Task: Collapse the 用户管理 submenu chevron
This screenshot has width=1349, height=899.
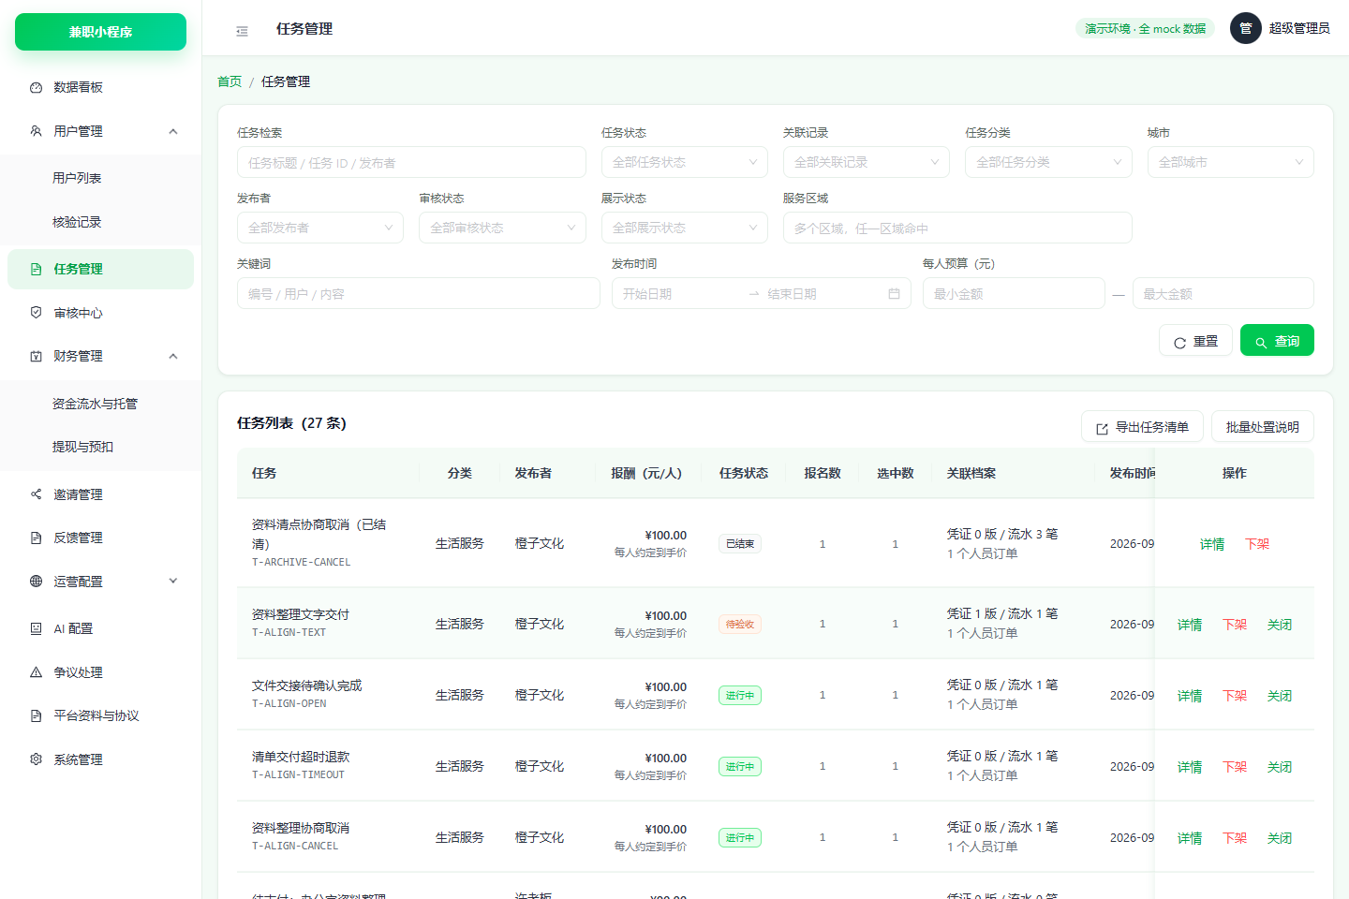Action: (x=173, y=131)
